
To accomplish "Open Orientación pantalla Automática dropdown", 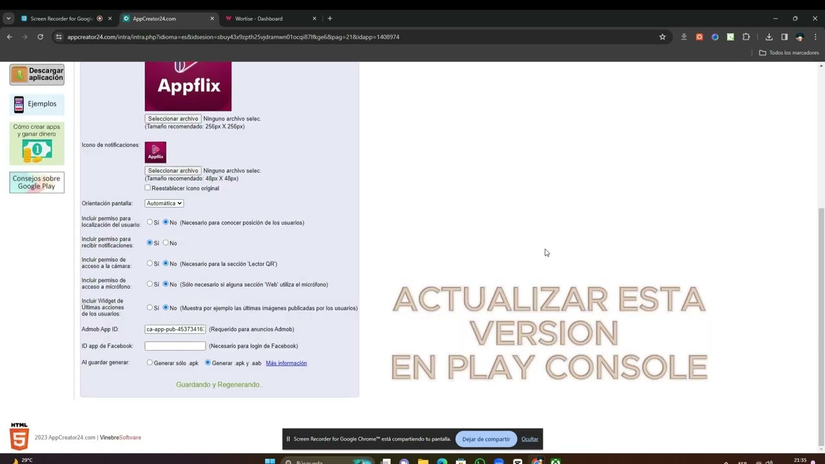I will click(x=164, y=203).
